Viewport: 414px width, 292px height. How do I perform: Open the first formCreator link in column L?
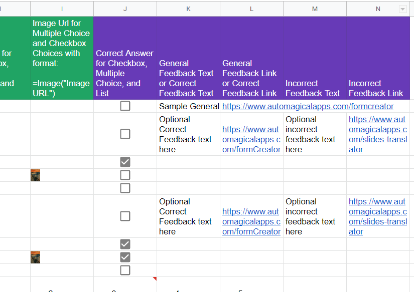click(251, 134)
